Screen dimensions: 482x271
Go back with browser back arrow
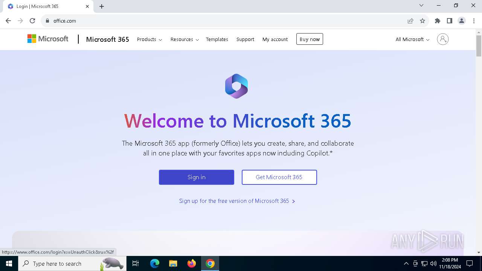[x=8, y=21]
